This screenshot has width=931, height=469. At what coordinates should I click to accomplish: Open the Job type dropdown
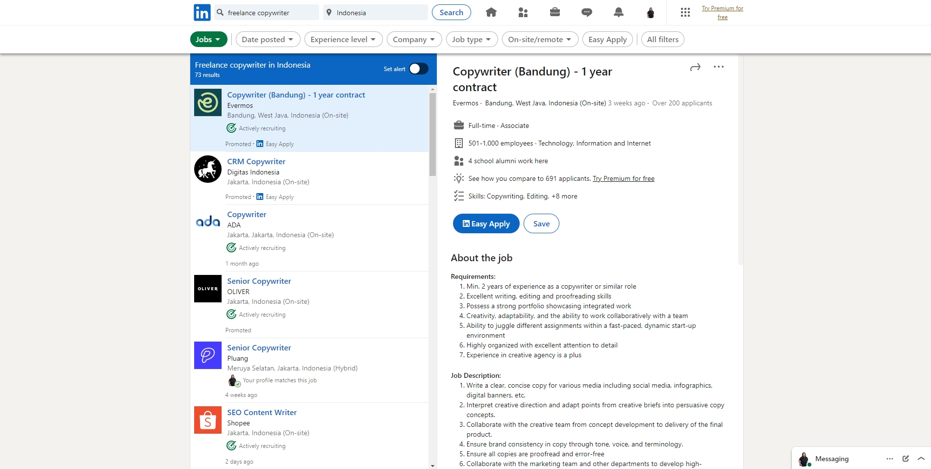click(x=472, y=39)
